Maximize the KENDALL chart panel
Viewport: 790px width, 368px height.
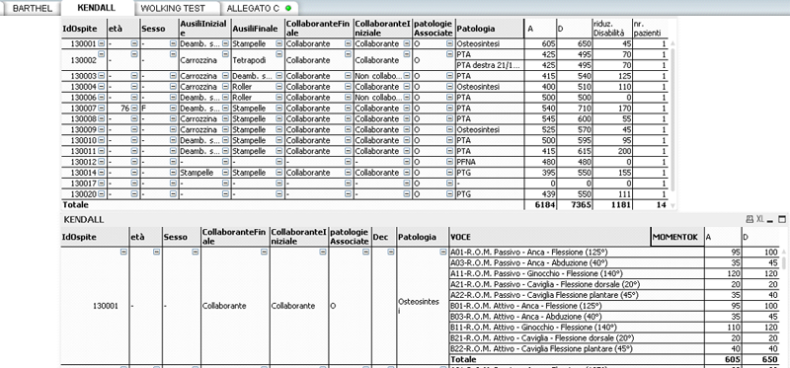coord(782,219)
